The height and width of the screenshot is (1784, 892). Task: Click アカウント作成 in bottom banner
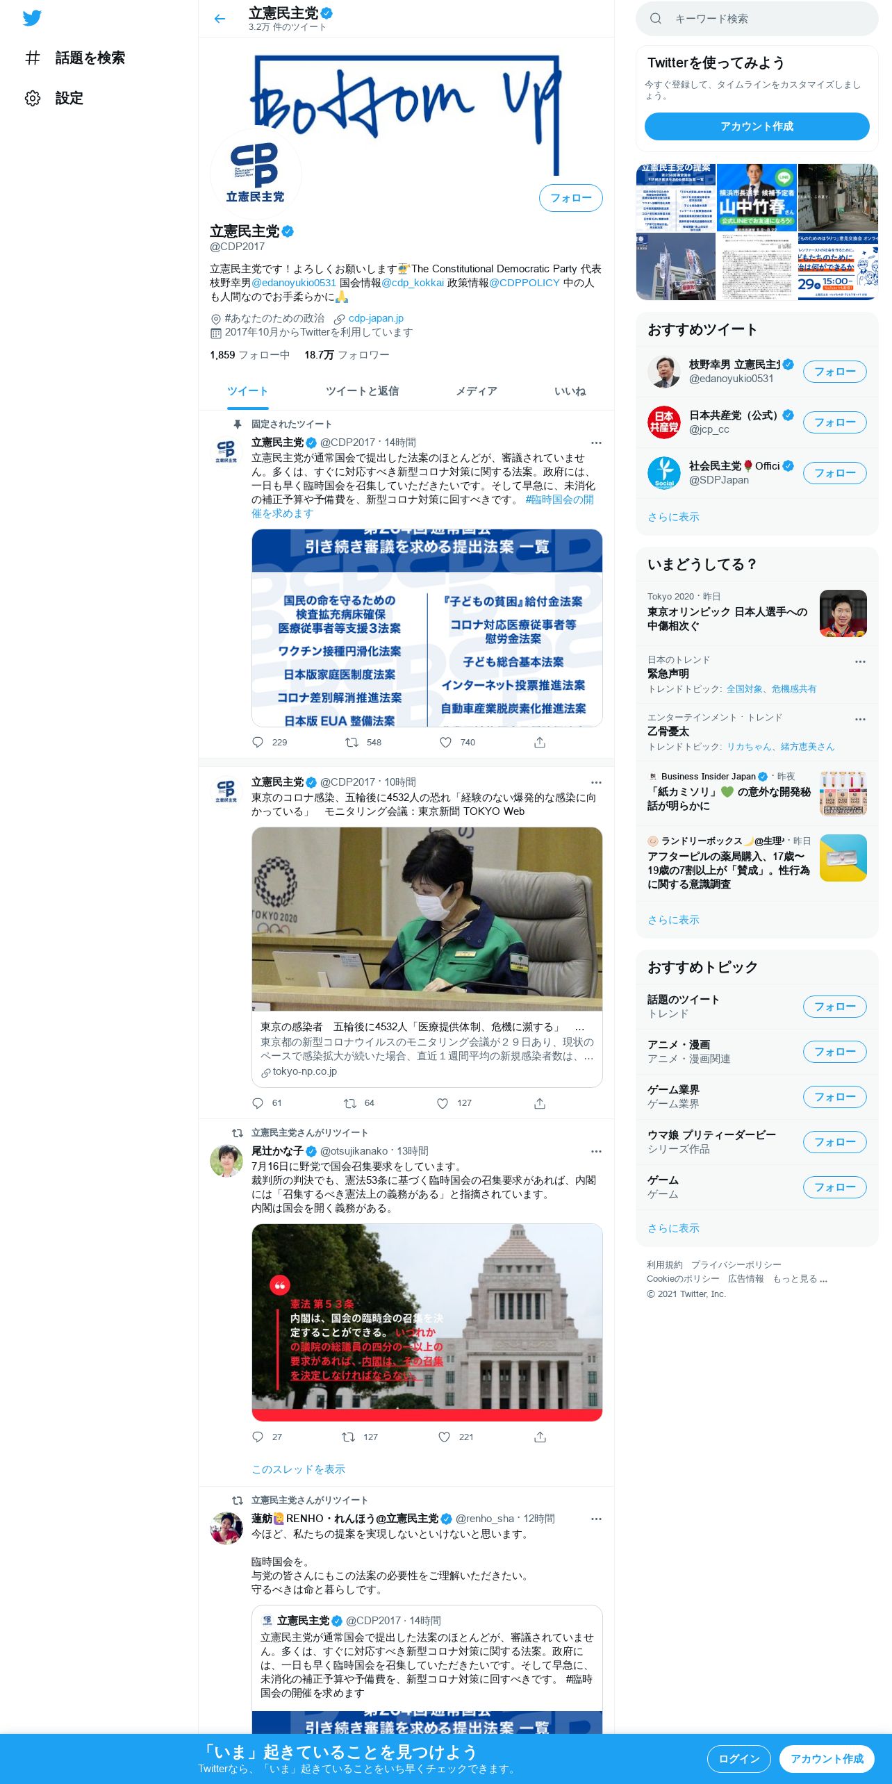click(x=827, y=1759)
